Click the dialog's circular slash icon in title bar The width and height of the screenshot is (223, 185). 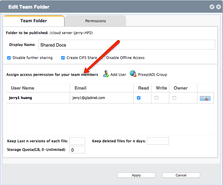point(212,7)
